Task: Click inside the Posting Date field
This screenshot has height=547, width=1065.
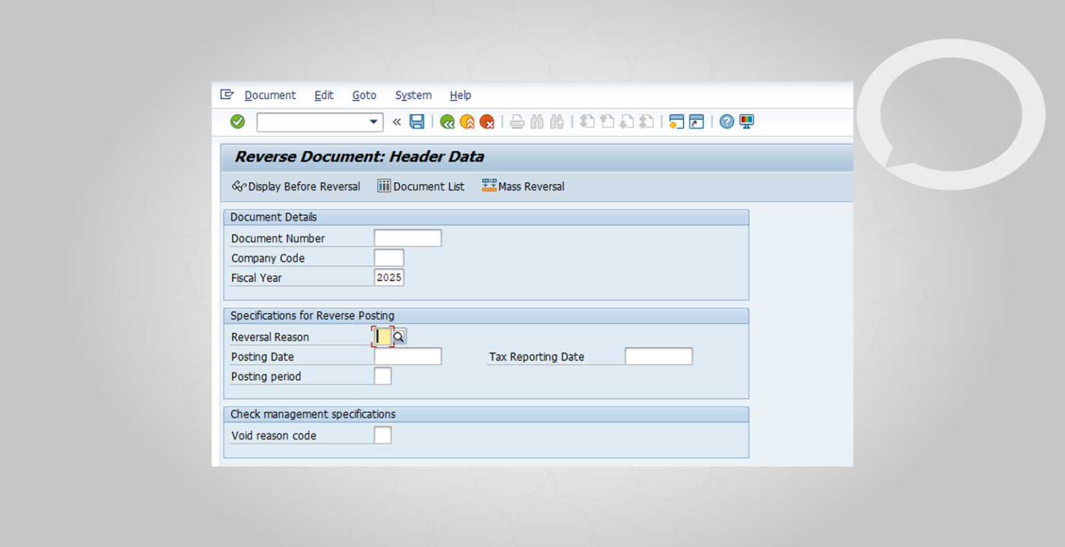Action: coord(407,356)
